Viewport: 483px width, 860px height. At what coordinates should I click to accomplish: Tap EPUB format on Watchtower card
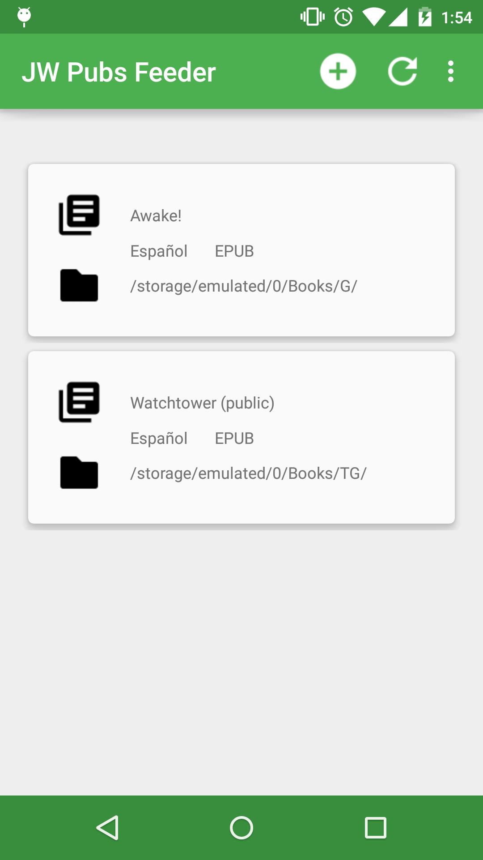(x=234, y=439)
